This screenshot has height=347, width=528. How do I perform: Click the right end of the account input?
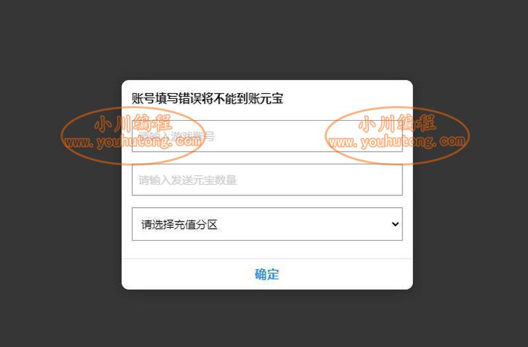tap(387, 136)
